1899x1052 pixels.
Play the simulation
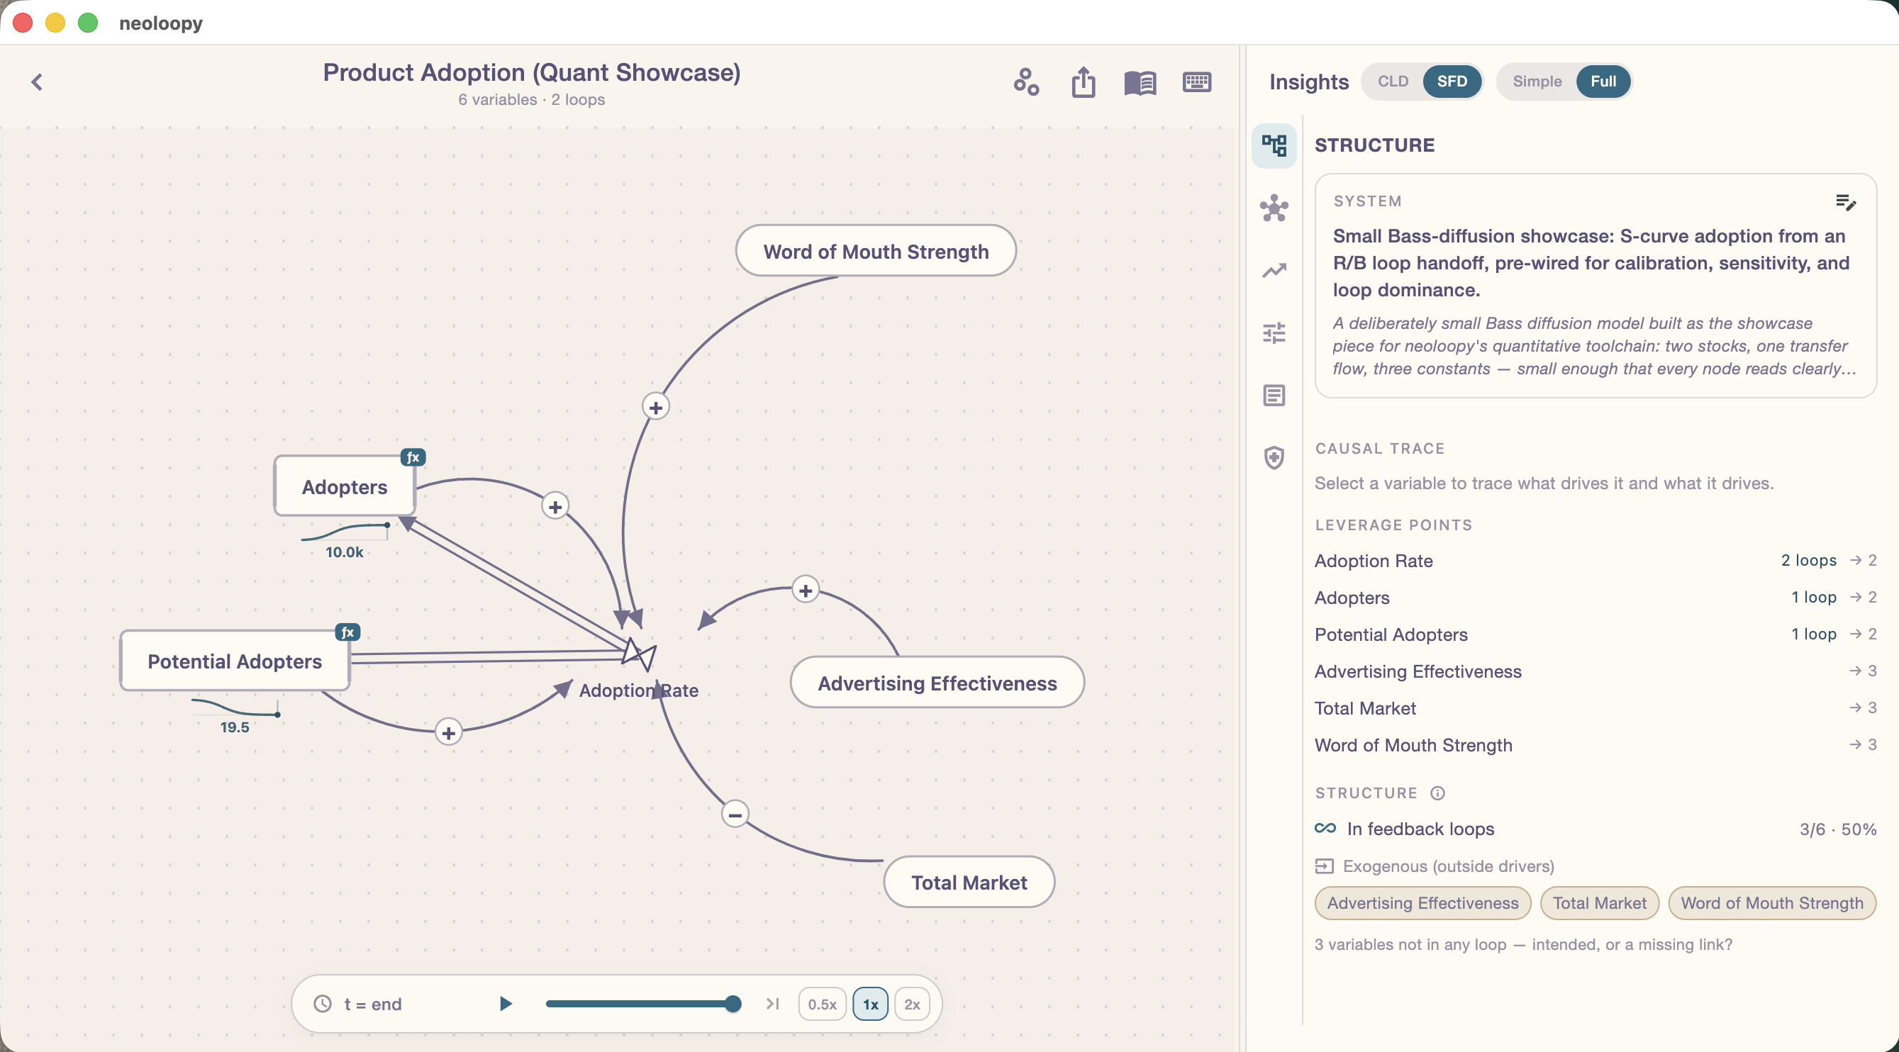coord(506,1003)
